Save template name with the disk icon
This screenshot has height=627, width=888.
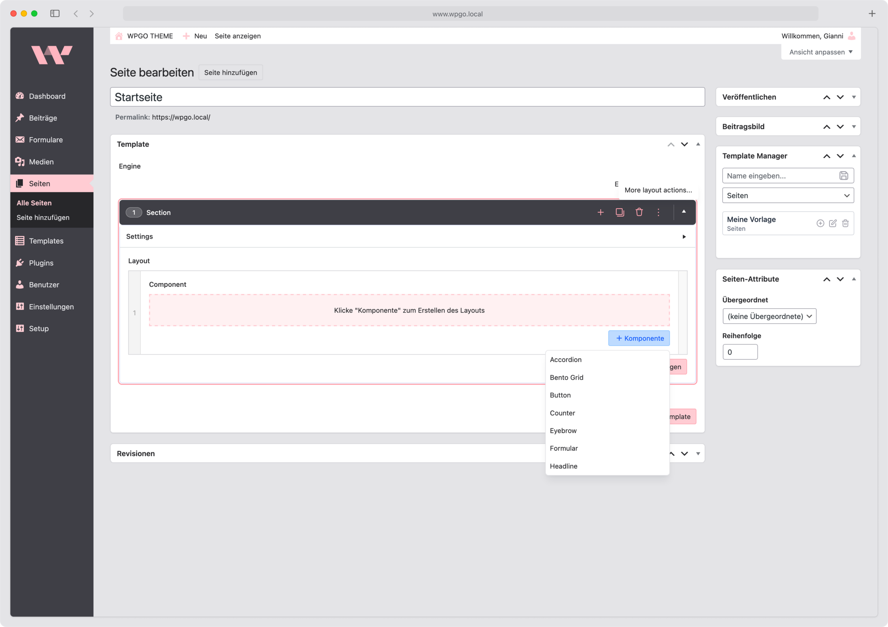click(x=843, y=175)
